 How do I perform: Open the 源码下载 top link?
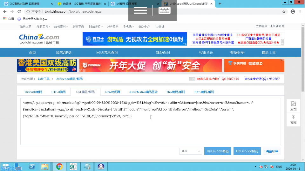coord(78,27)
